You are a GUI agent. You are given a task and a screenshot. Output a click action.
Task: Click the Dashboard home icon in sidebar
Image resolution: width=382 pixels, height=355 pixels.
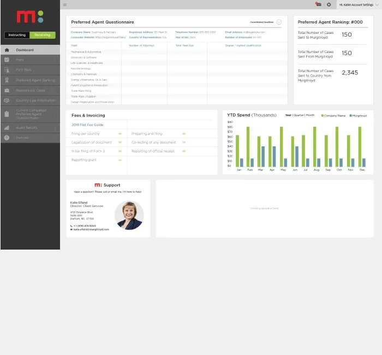(x=7, y=50)
